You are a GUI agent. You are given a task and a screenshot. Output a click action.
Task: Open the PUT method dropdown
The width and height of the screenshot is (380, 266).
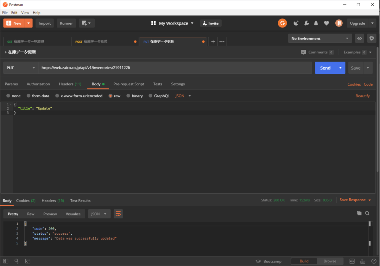pyautogui.click(x=21, y=68)
